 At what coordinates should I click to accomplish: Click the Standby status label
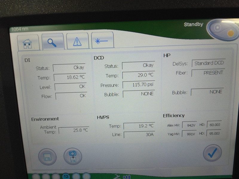[193, 24]
